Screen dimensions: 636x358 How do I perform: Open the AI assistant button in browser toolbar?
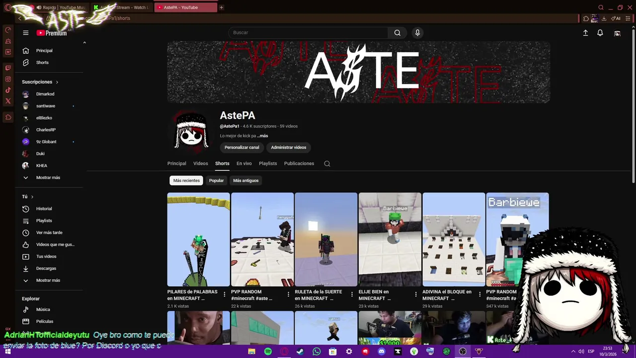click(x=616, y=18)
